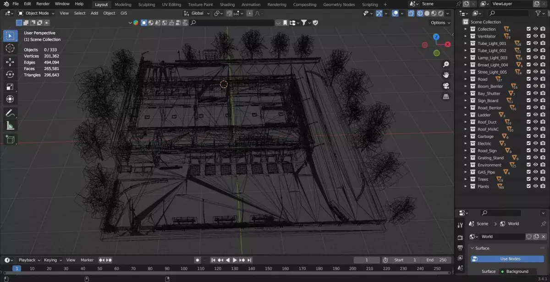Select the Measure tool
This screenshot has height=282, width=550.
point(10,125)
